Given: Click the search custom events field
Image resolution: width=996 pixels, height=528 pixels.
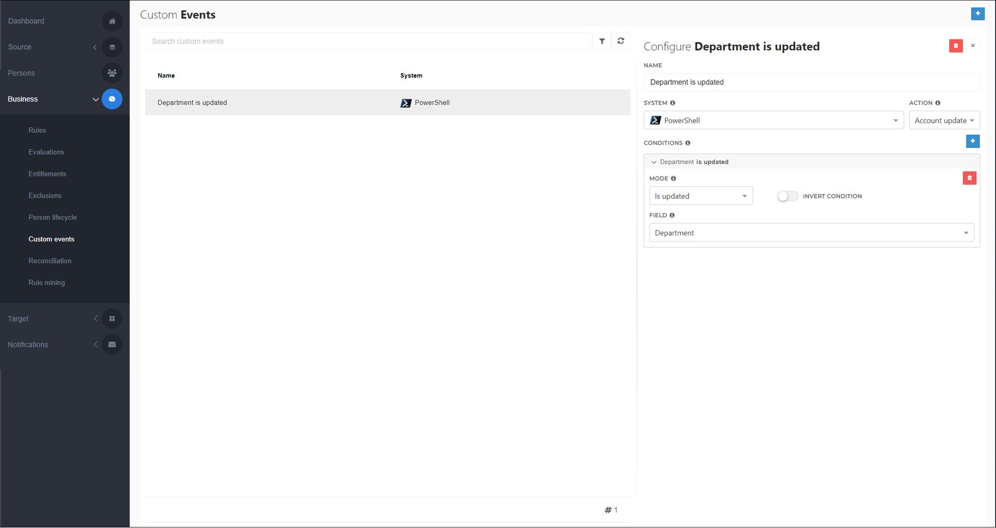Looking at the screenshot, I should (368, 41).
